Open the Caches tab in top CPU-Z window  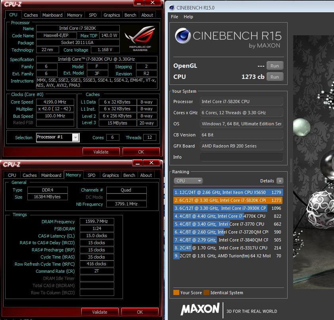[x=31, y=15]
